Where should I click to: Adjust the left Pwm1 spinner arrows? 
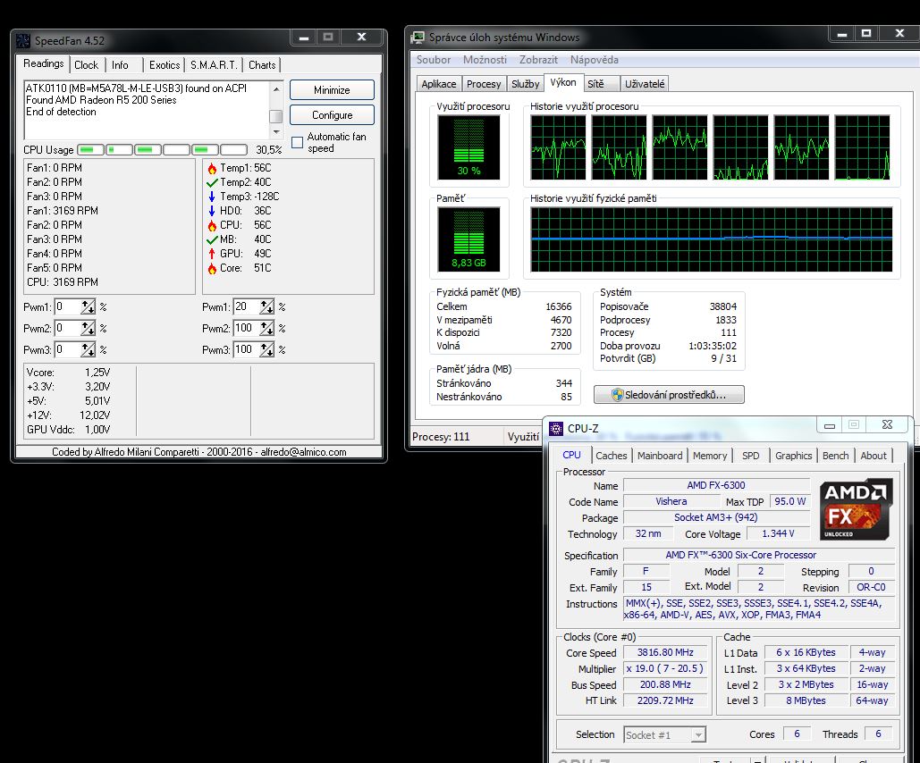[x=88, y=306]
